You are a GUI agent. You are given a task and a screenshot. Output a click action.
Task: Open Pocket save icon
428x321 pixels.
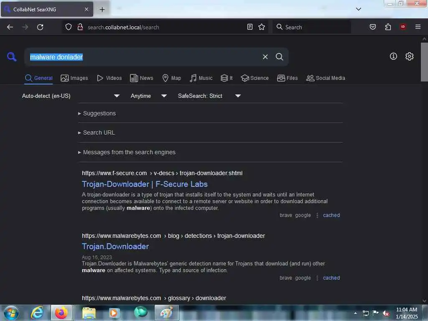(372, 27)
